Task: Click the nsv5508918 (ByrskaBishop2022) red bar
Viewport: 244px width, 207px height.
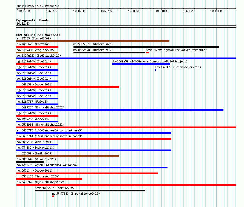Action: click(126, 127)
